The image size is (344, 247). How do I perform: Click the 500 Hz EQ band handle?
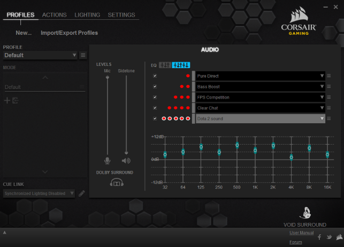tap(237, 145)
